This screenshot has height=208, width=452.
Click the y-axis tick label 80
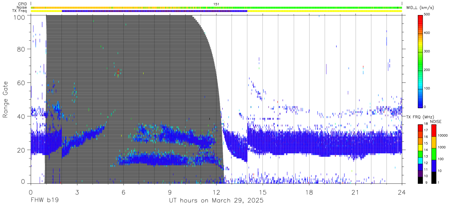(x=21, y=49)
